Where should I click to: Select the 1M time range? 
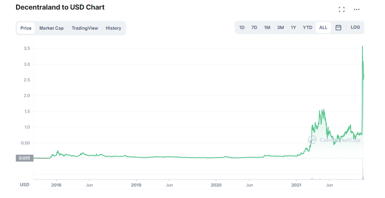coord(267,27)
